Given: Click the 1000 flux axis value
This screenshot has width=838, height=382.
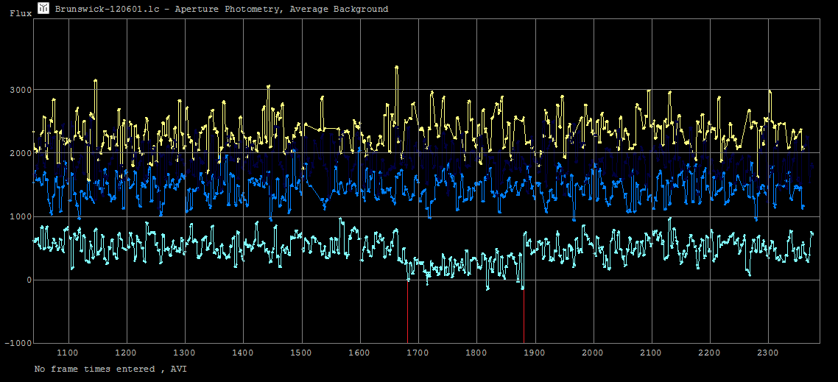Looking at the screenshot, I should point(21,217).
